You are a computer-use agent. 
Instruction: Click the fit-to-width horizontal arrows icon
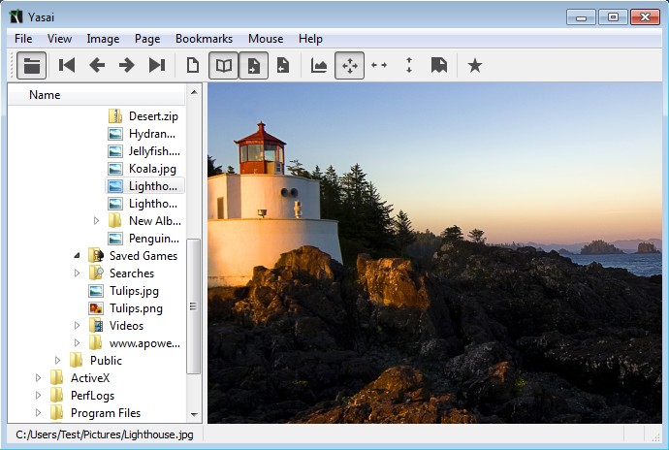tap(379, 65)
